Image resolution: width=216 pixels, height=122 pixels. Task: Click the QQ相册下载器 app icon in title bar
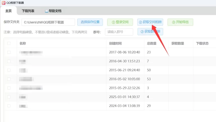pos(4,3)
